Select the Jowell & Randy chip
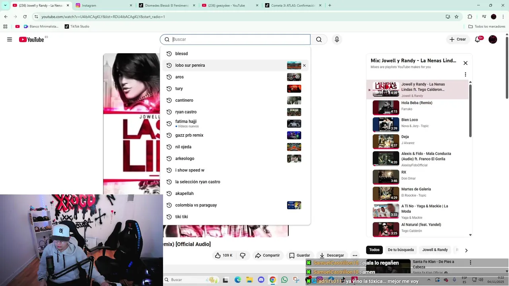 (x=435, y=250)
